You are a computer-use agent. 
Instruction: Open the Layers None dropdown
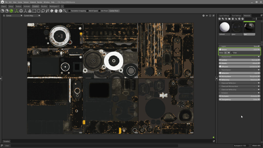(257, 46)
